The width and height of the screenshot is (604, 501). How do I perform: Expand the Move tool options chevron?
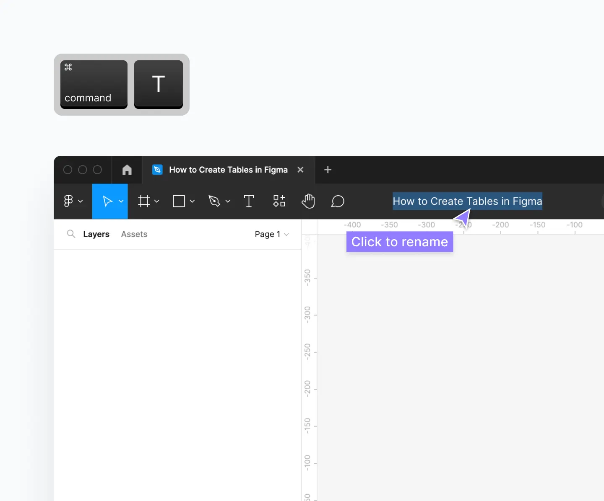(122, 201)
